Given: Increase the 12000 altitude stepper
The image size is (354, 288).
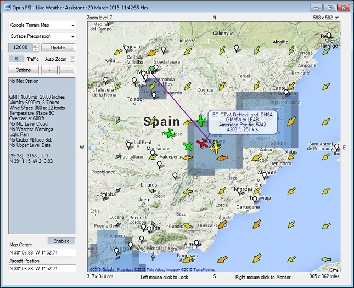Looking at the screenshot, I should (x=36, y=46).
